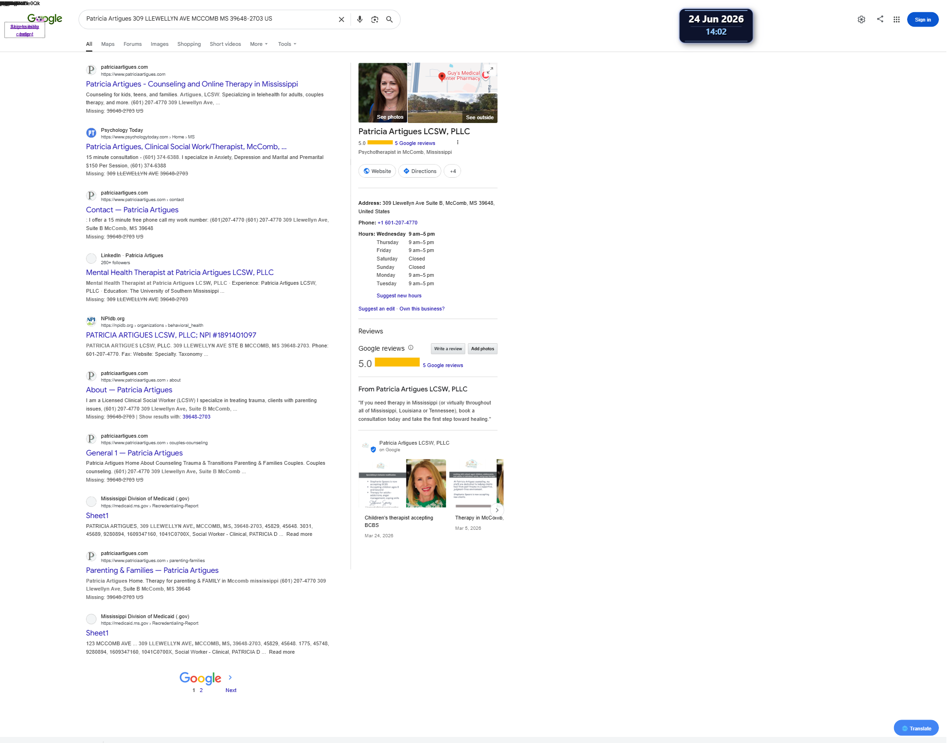Open the map thumbnail showing Guy's Medical Pharmacy
Screen dimensions: 952x743
click(x=453, y=78)
